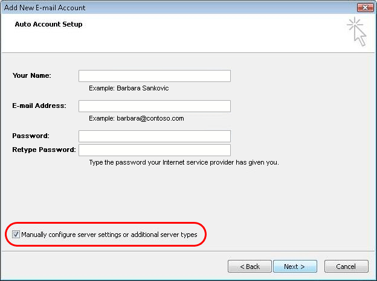This screenshot has width=377, height=281.
Task: Cancel the account setup
Action: [346, 266]
